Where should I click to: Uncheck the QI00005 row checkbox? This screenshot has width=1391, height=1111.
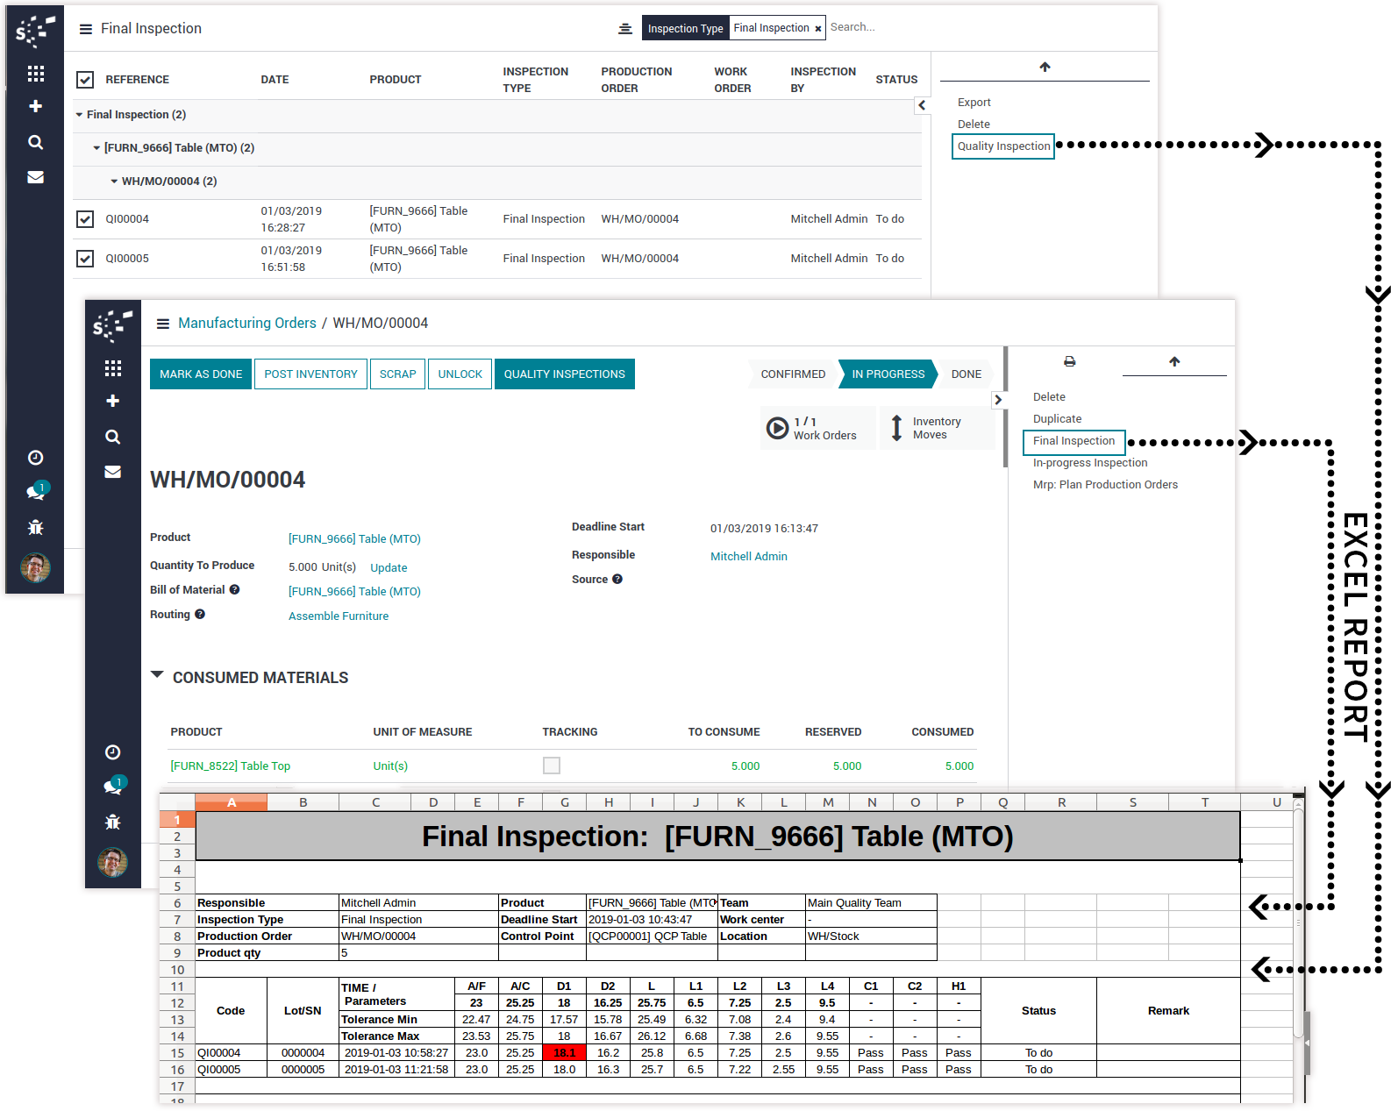85,259
